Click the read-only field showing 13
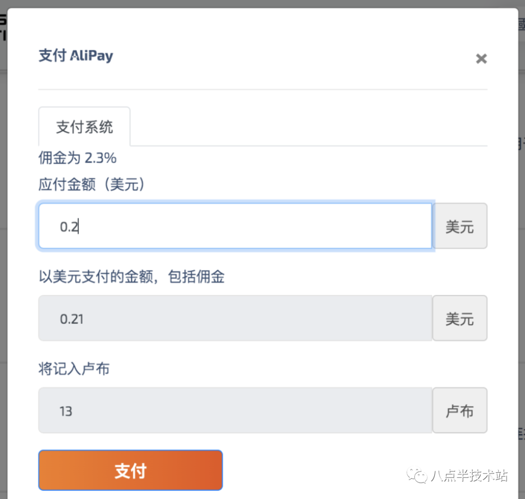The width and height of the screenshot is (525, 499). coord(235,411)
